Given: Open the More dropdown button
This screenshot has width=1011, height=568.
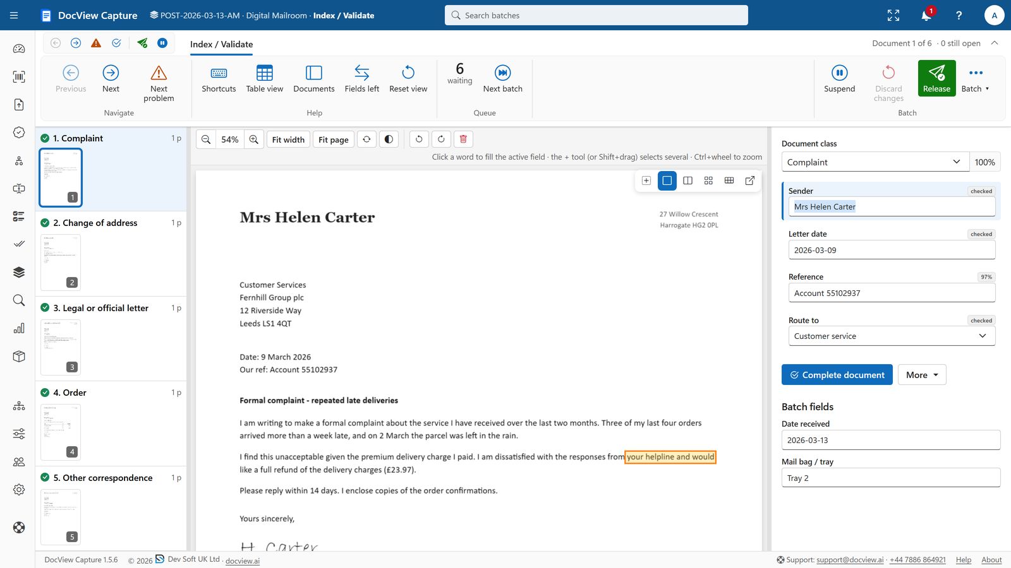Looking at the screenshot, I should (922, 375).
